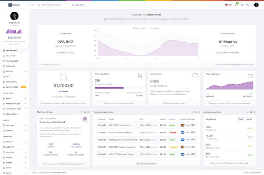Click View All Transactions link
Image resolution: width=264 pixels, height=175 pixels.
point(147,163)
